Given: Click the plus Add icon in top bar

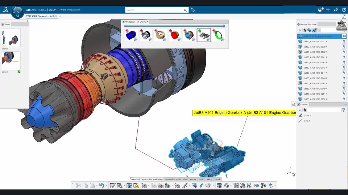Looking at the screenshot, I should pyautogui.click(x=328, y=10).
